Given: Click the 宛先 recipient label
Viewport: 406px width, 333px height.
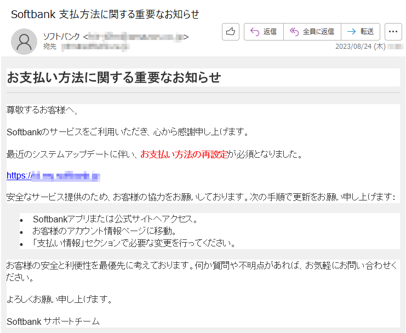Looking at the screenshot, I should point(50,47).
